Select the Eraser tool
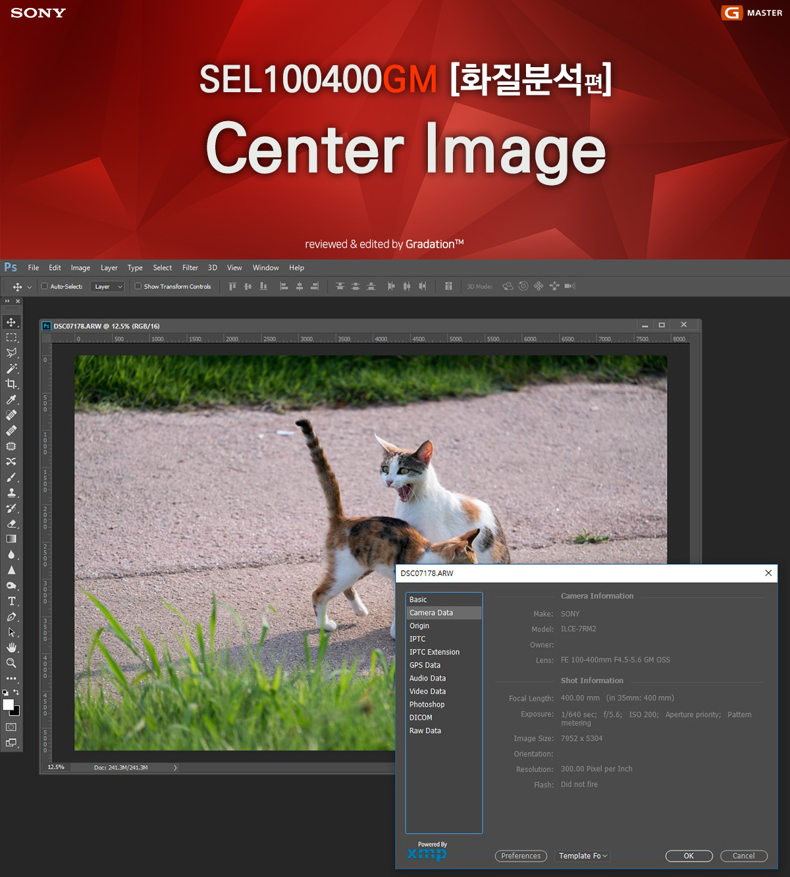The width and height of the screenshot is (790, 877). 11,524
